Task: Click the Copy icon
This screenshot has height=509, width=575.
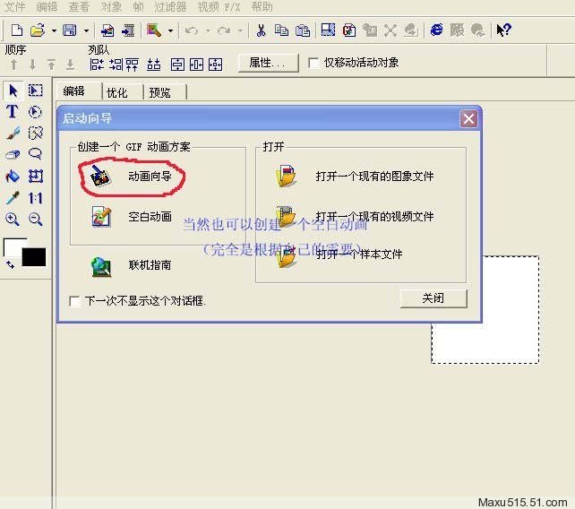Action: (x=281, y=30)
